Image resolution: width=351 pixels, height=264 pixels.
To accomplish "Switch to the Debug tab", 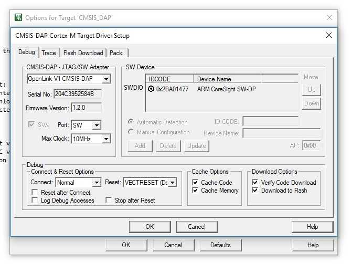I will [27, 52].
